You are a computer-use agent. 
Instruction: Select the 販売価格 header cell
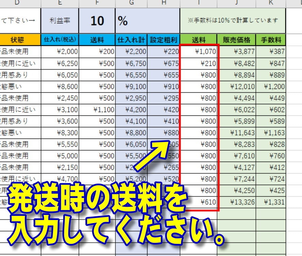(236, 40)
